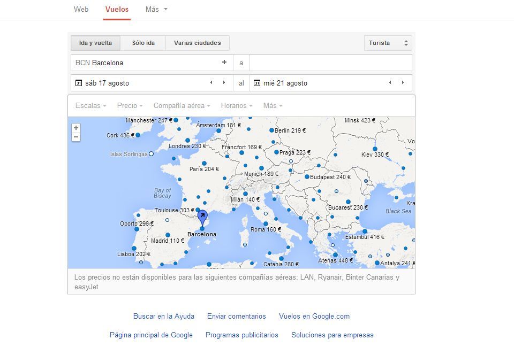
Task: Select the Catania 280 € map marker
Action: pyautogui.click(x=281, y=259)
